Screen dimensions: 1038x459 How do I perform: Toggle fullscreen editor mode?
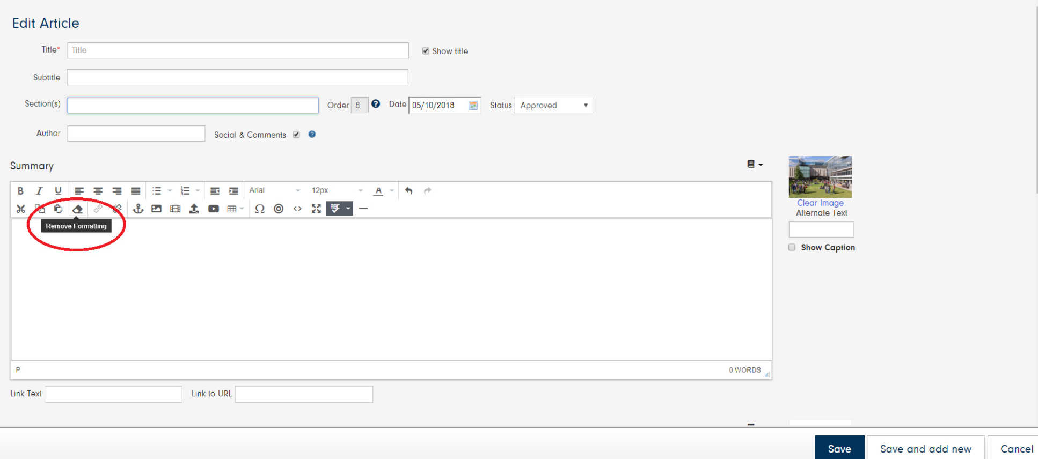click(x=316, y=209)
